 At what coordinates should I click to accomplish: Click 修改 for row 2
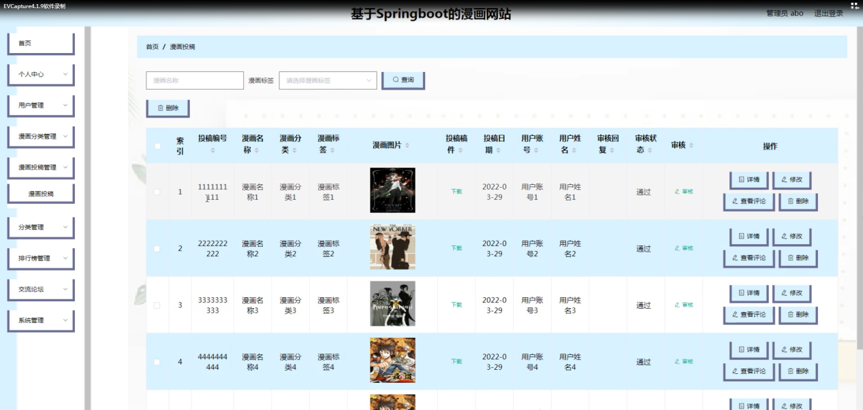[x=791, y=237]
